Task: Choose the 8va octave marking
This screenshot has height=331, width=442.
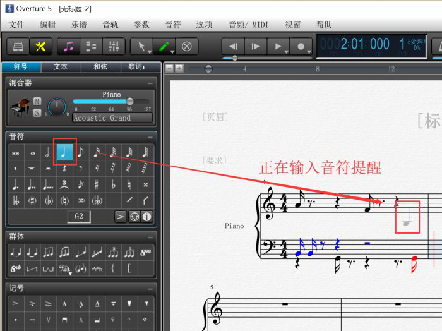Action: pyautogui.click(x=146, y=253)
